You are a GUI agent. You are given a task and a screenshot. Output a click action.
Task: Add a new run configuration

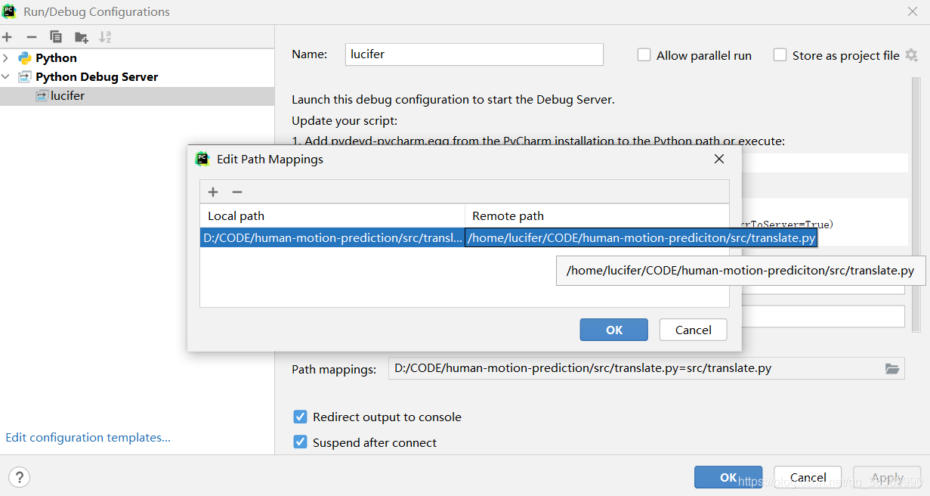point(8,36)
